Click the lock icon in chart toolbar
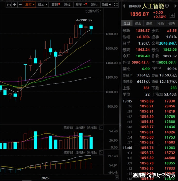Screen dimensions: 178x181 [9, 4]
